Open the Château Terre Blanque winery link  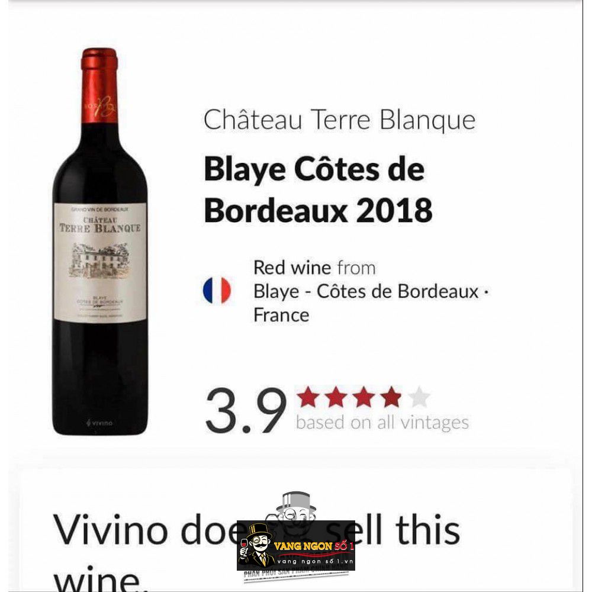coord(339,120)
